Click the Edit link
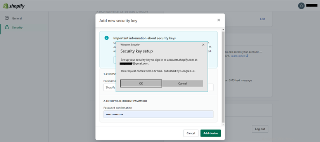 (263, 19)
